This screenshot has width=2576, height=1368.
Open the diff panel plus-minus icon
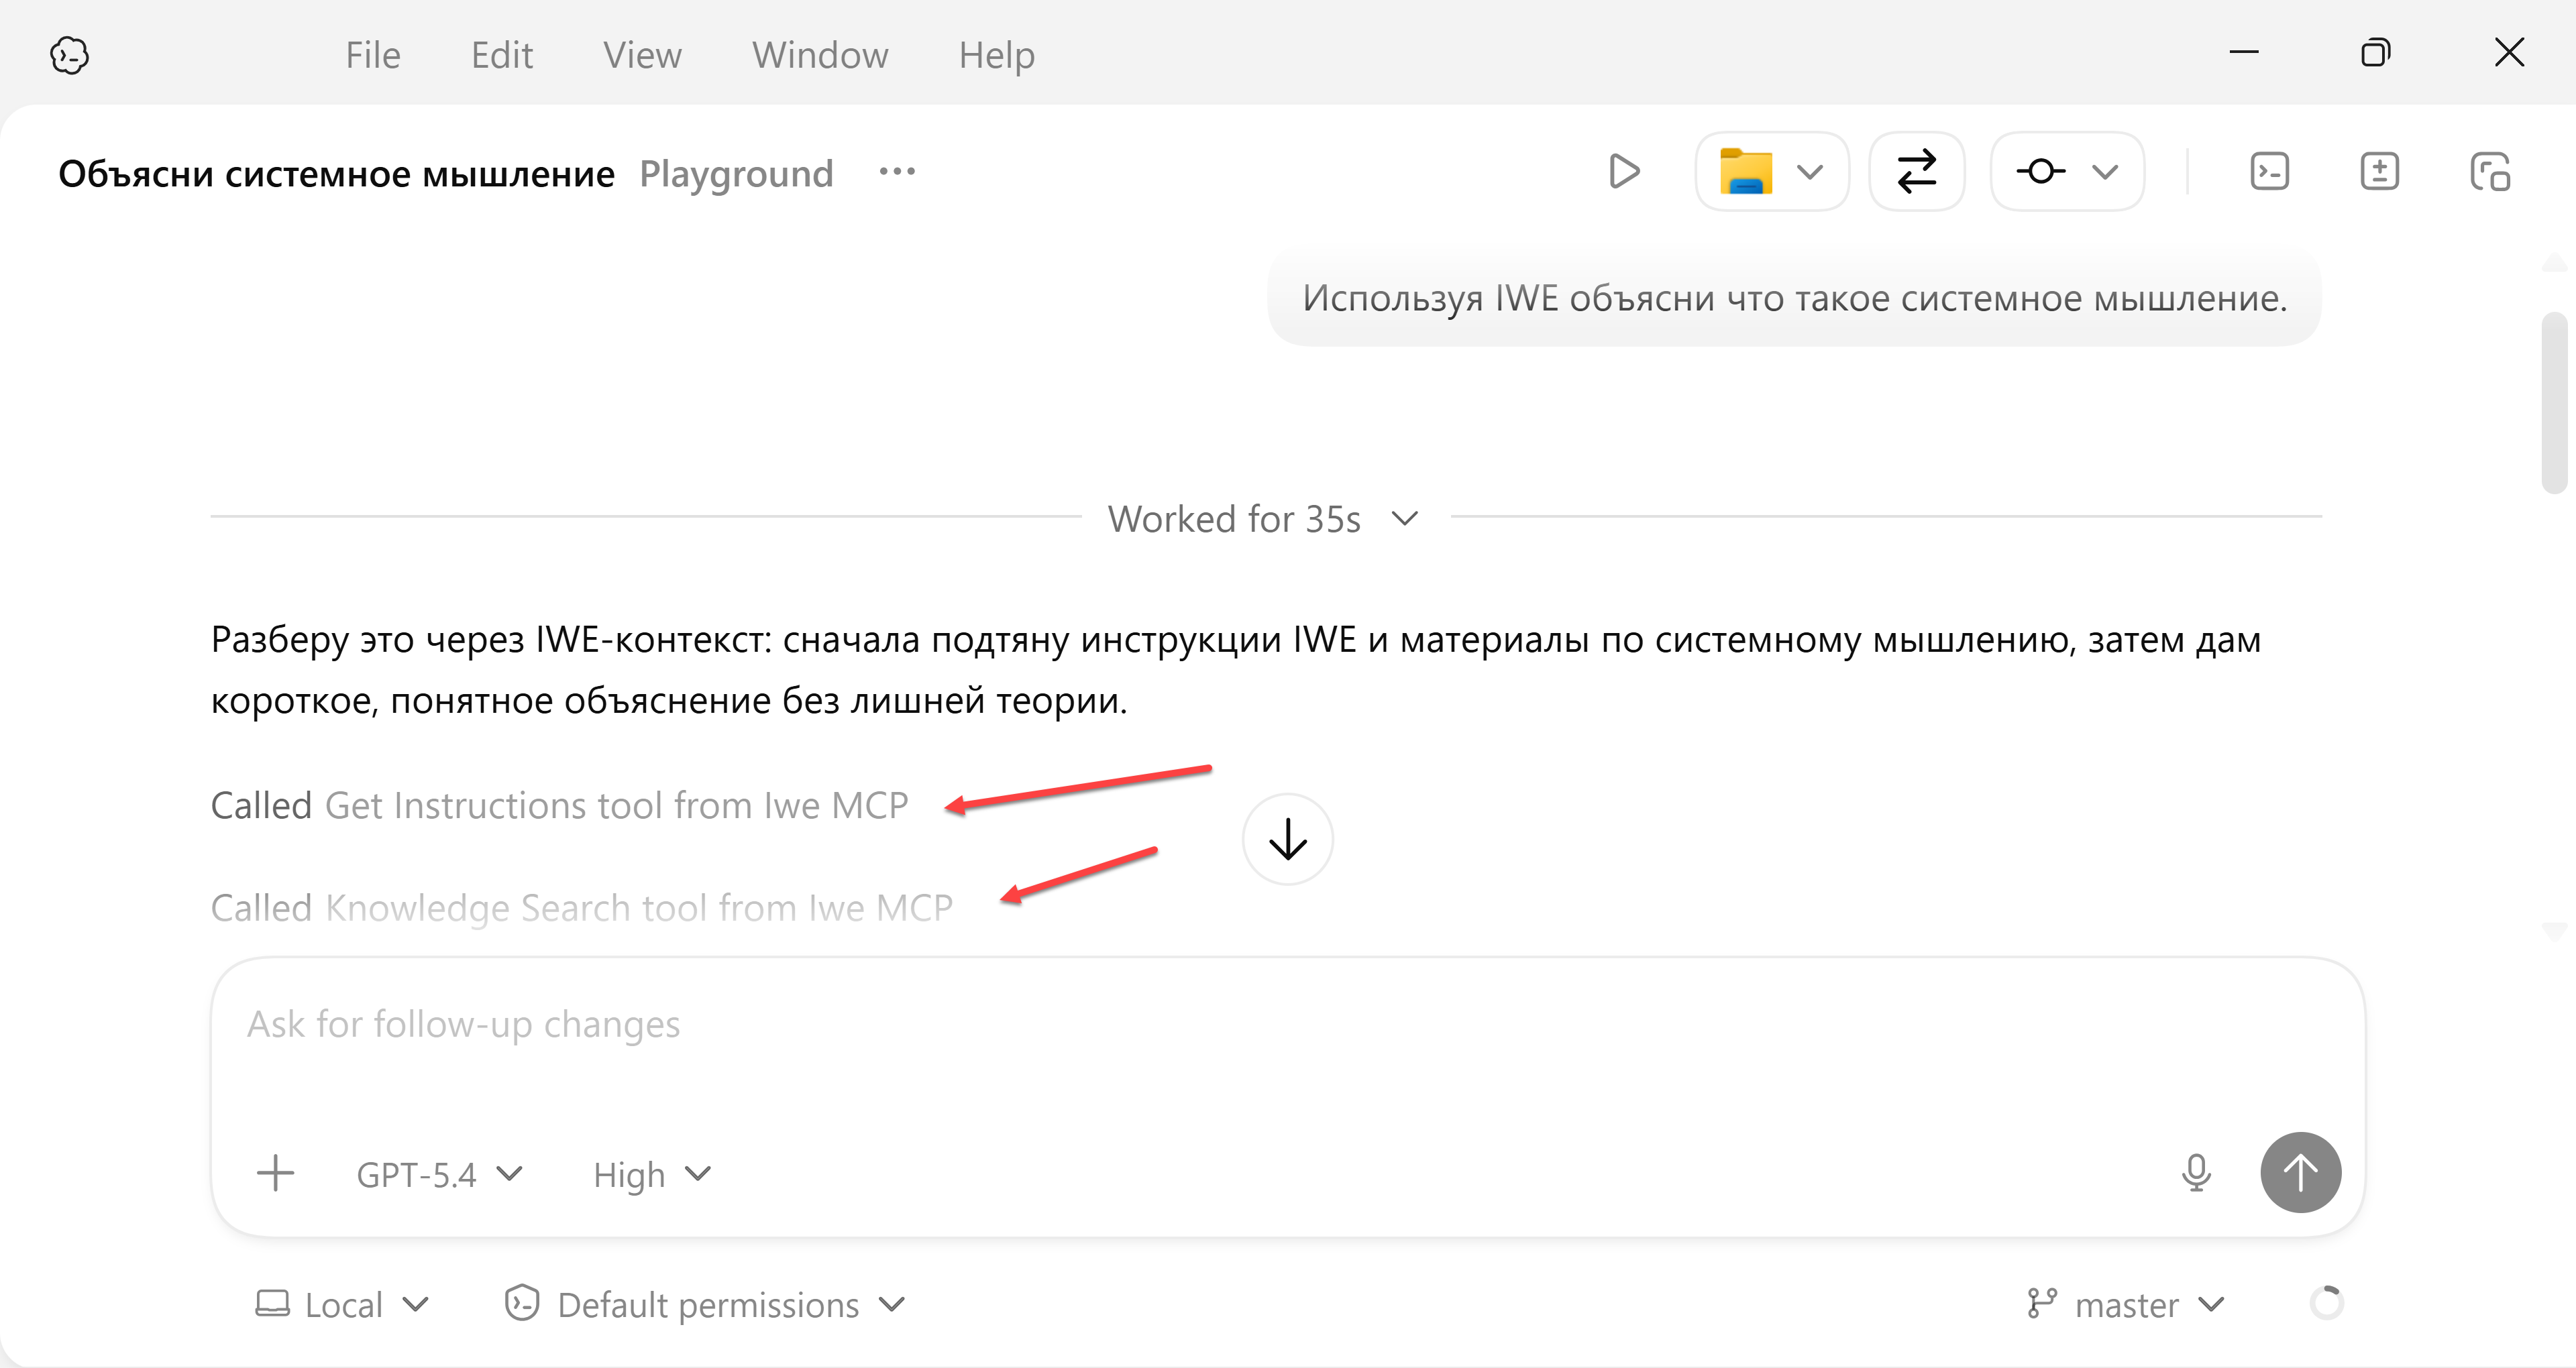click(2379, 172)
